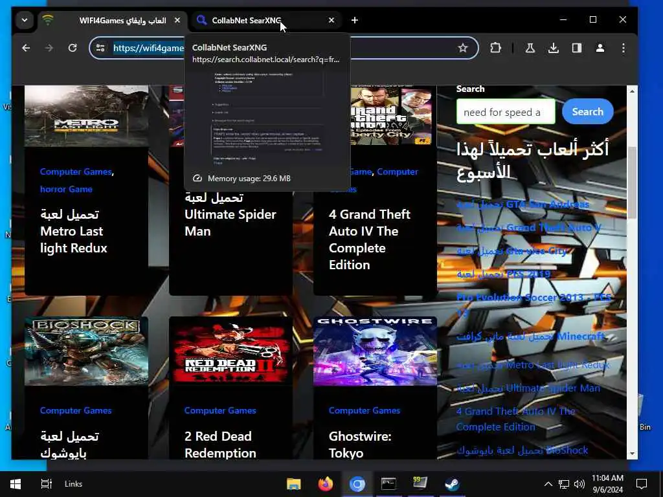Open the tab search dropdown arrow
This screenshot has width=663, height=497.
tap(25, 20)
